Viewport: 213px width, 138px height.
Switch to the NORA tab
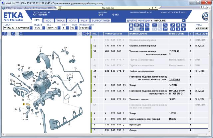pyautogui.click(x=73, y=21)
